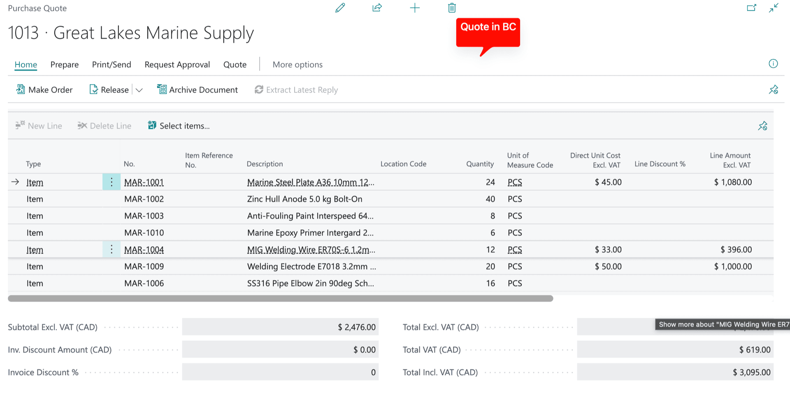Viewport: 790px width, 399px height.
Task: Expand the Release dropdown chevron
Action: point(139,90)
